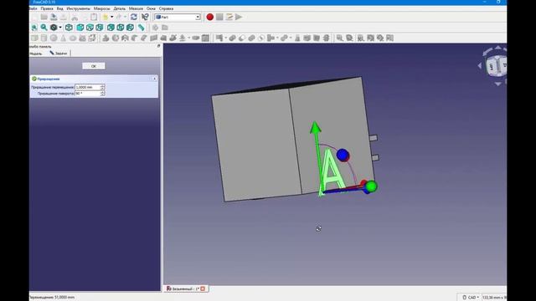Set the rear view cube icon
The width and height of the screenshot is (536, 301).
click(x=111, y=28)
